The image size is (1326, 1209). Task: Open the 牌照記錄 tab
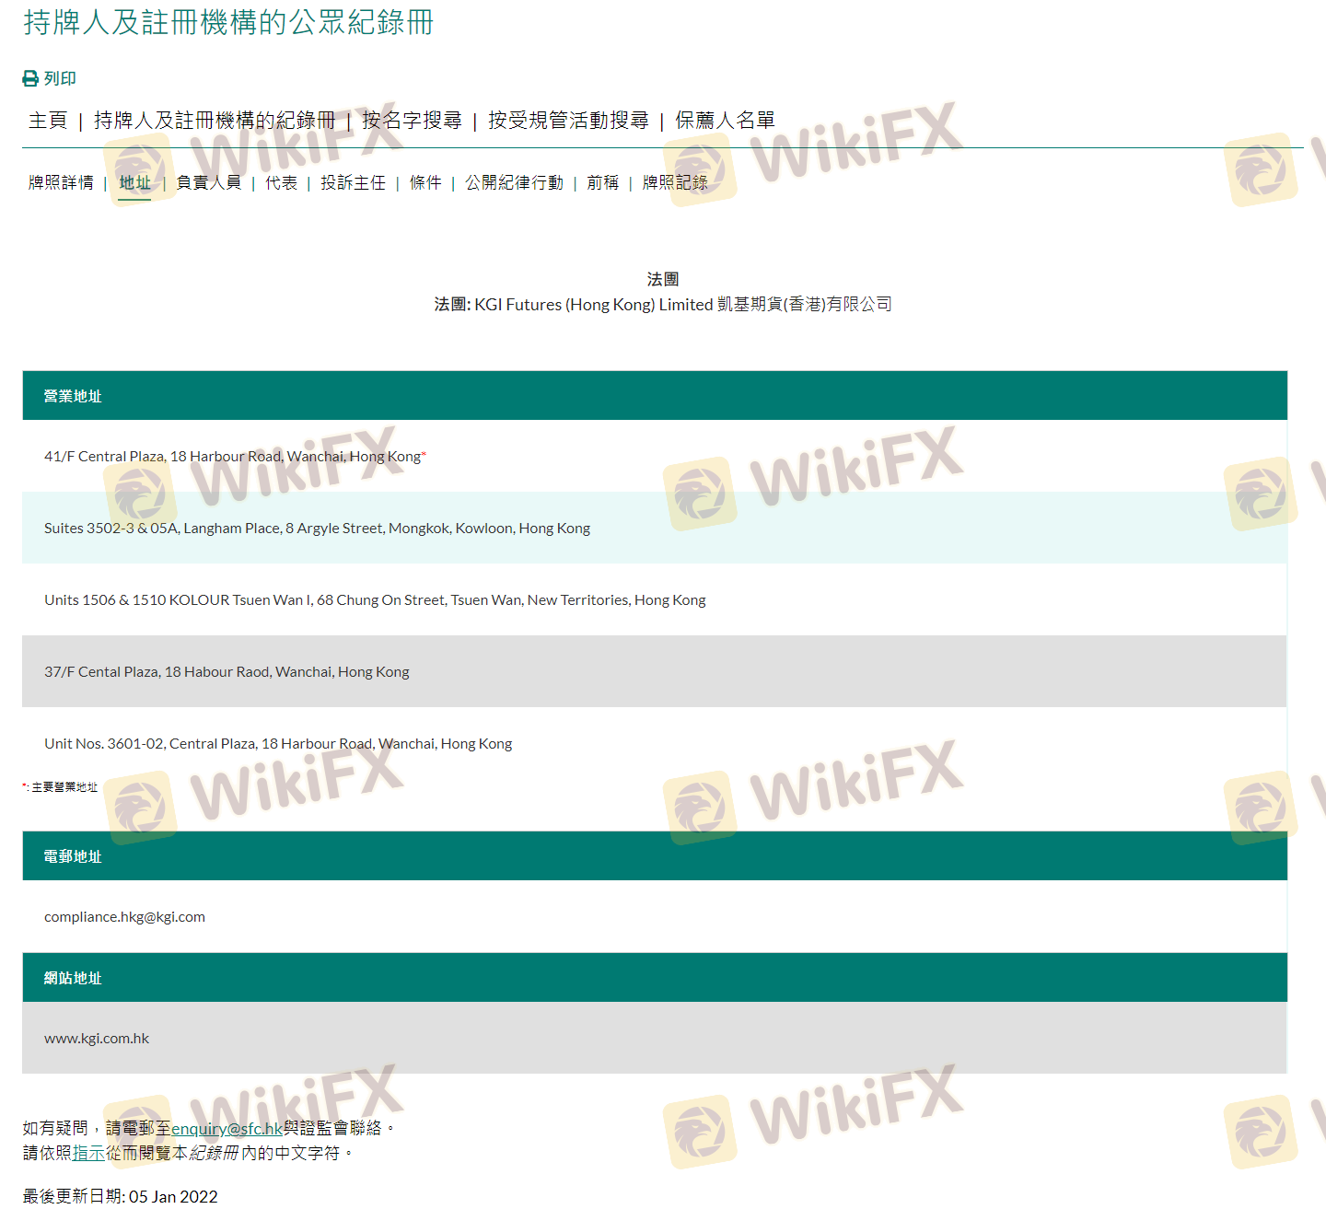[675, 183]
